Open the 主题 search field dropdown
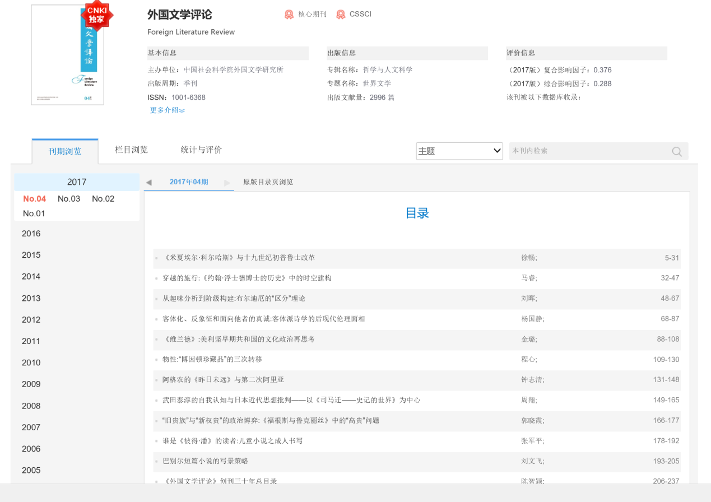 (459, 151)
